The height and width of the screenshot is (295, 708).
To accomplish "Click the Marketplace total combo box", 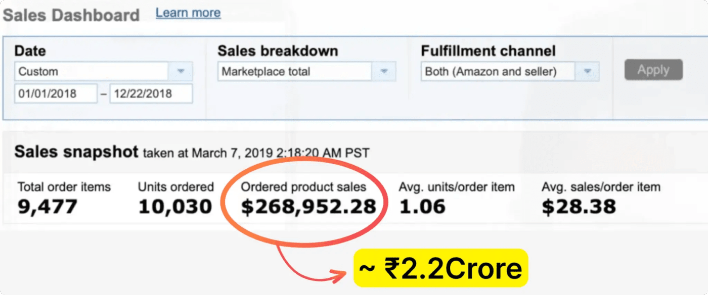I will click(x=295, y=71).
